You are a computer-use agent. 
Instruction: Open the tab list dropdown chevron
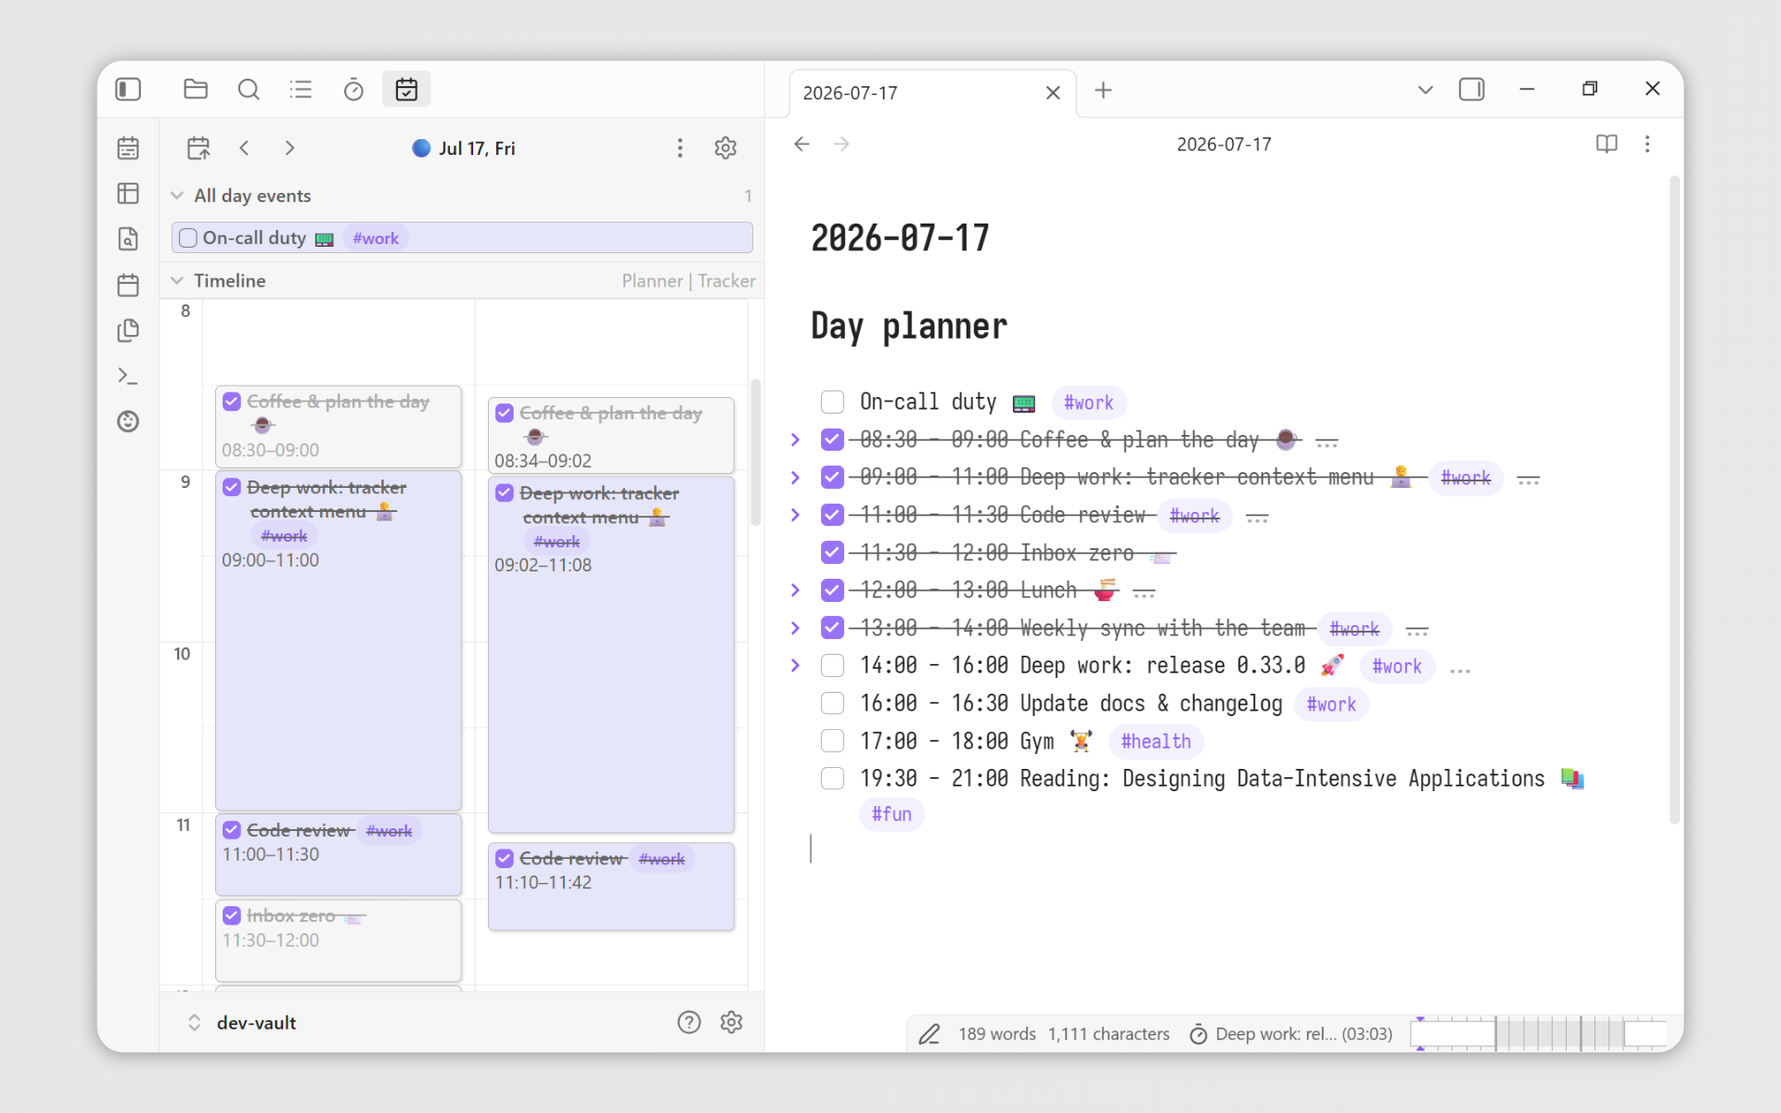[x=1426, y=90]
